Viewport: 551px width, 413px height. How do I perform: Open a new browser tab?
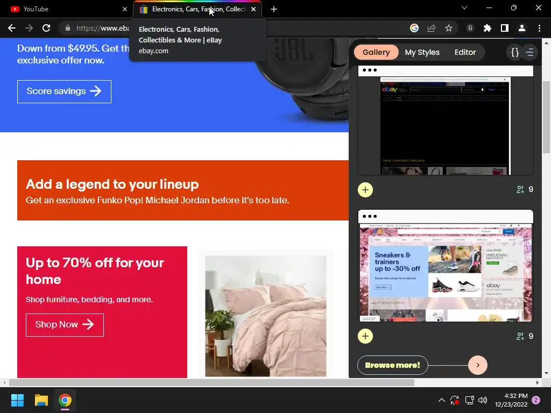coord(274,9)
